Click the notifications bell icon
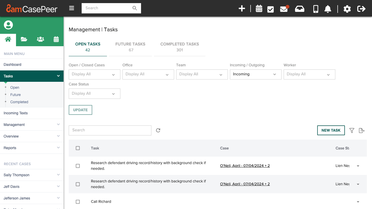 click(x=328, y=9)
